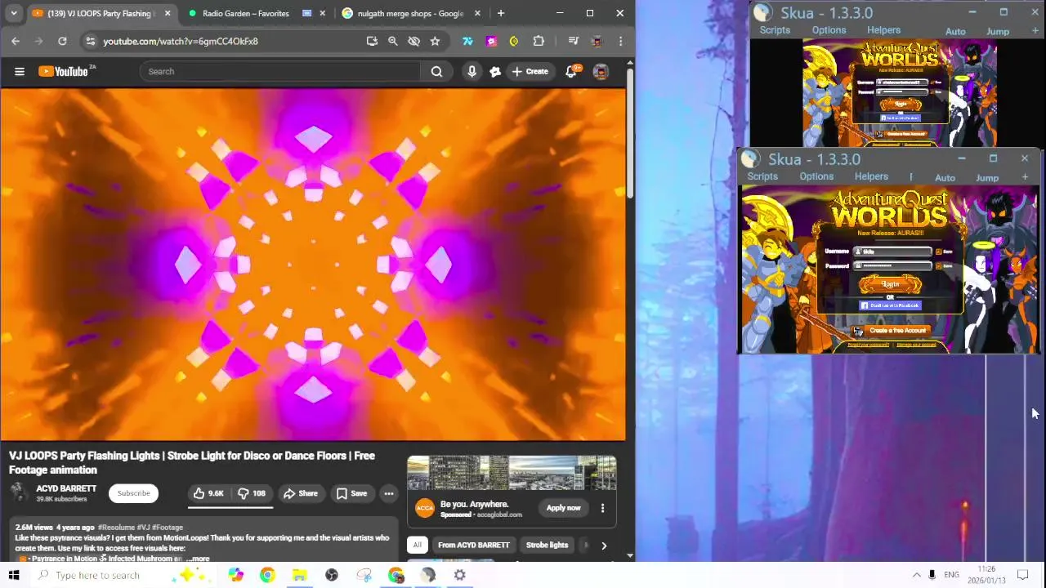Reload the YouTube page
This screenshot has width=1046, height=588.
click(62, 41)
